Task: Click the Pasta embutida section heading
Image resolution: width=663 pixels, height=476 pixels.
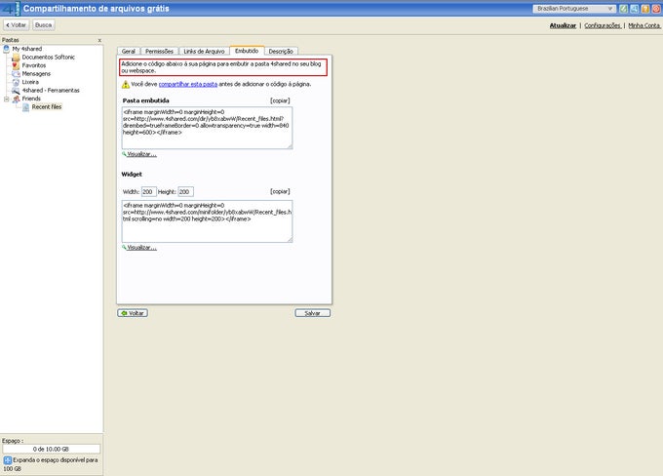Action: (146, 100)
